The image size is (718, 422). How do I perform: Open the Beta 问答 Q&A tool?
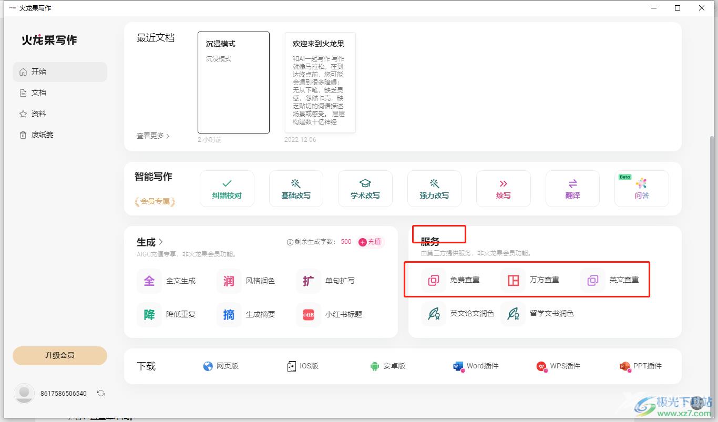(x=642, y=189)
